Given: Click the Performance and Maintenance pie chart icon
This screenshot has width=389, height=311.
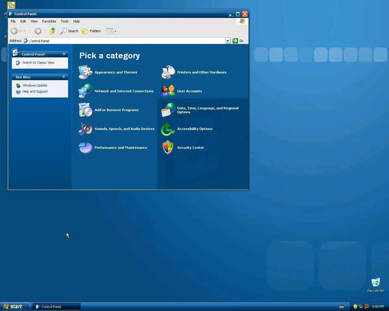Looking at the screenshot, I should pyautogui.click(x=85, y=148).
